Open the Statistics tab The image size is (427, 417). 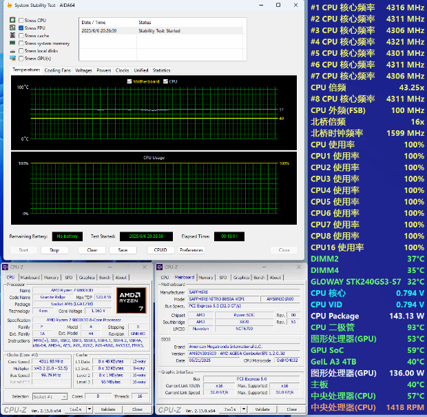click(x=161, y=70)
